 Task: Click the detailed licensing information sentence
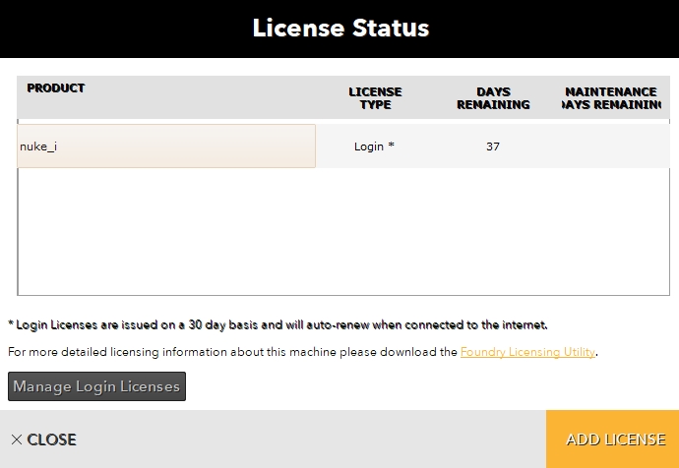point(232,352)
